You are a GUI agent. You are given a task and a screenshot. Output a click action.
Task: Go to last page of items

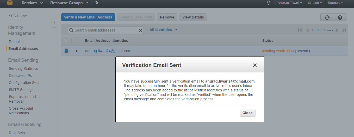pyautogui.click(x=344, y=30)
